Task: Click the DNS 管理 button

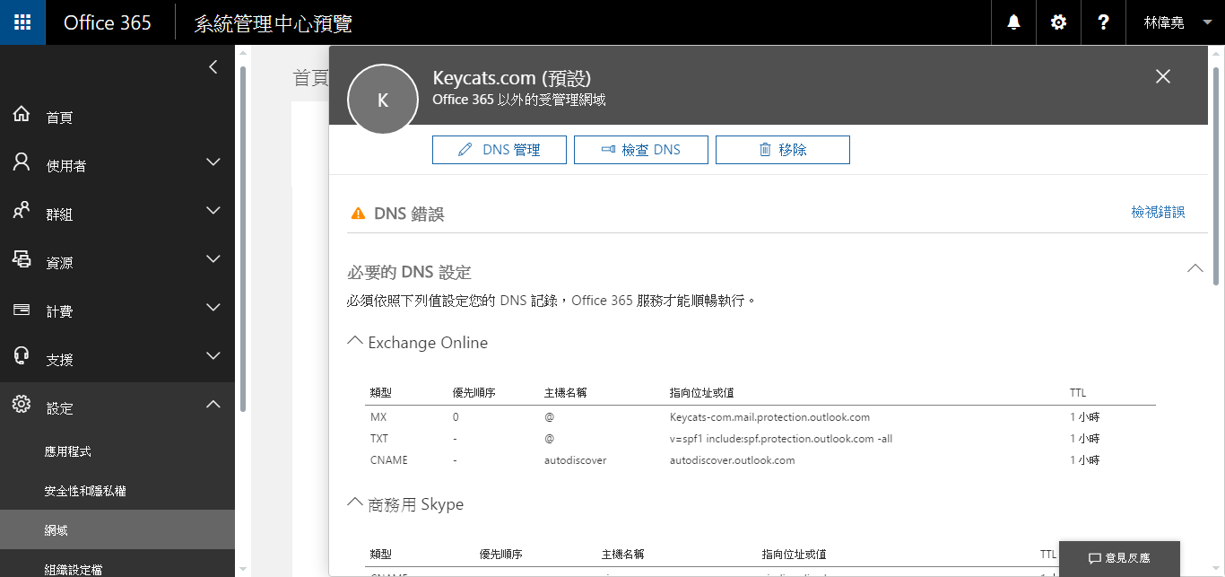Action: coord(500,150)
